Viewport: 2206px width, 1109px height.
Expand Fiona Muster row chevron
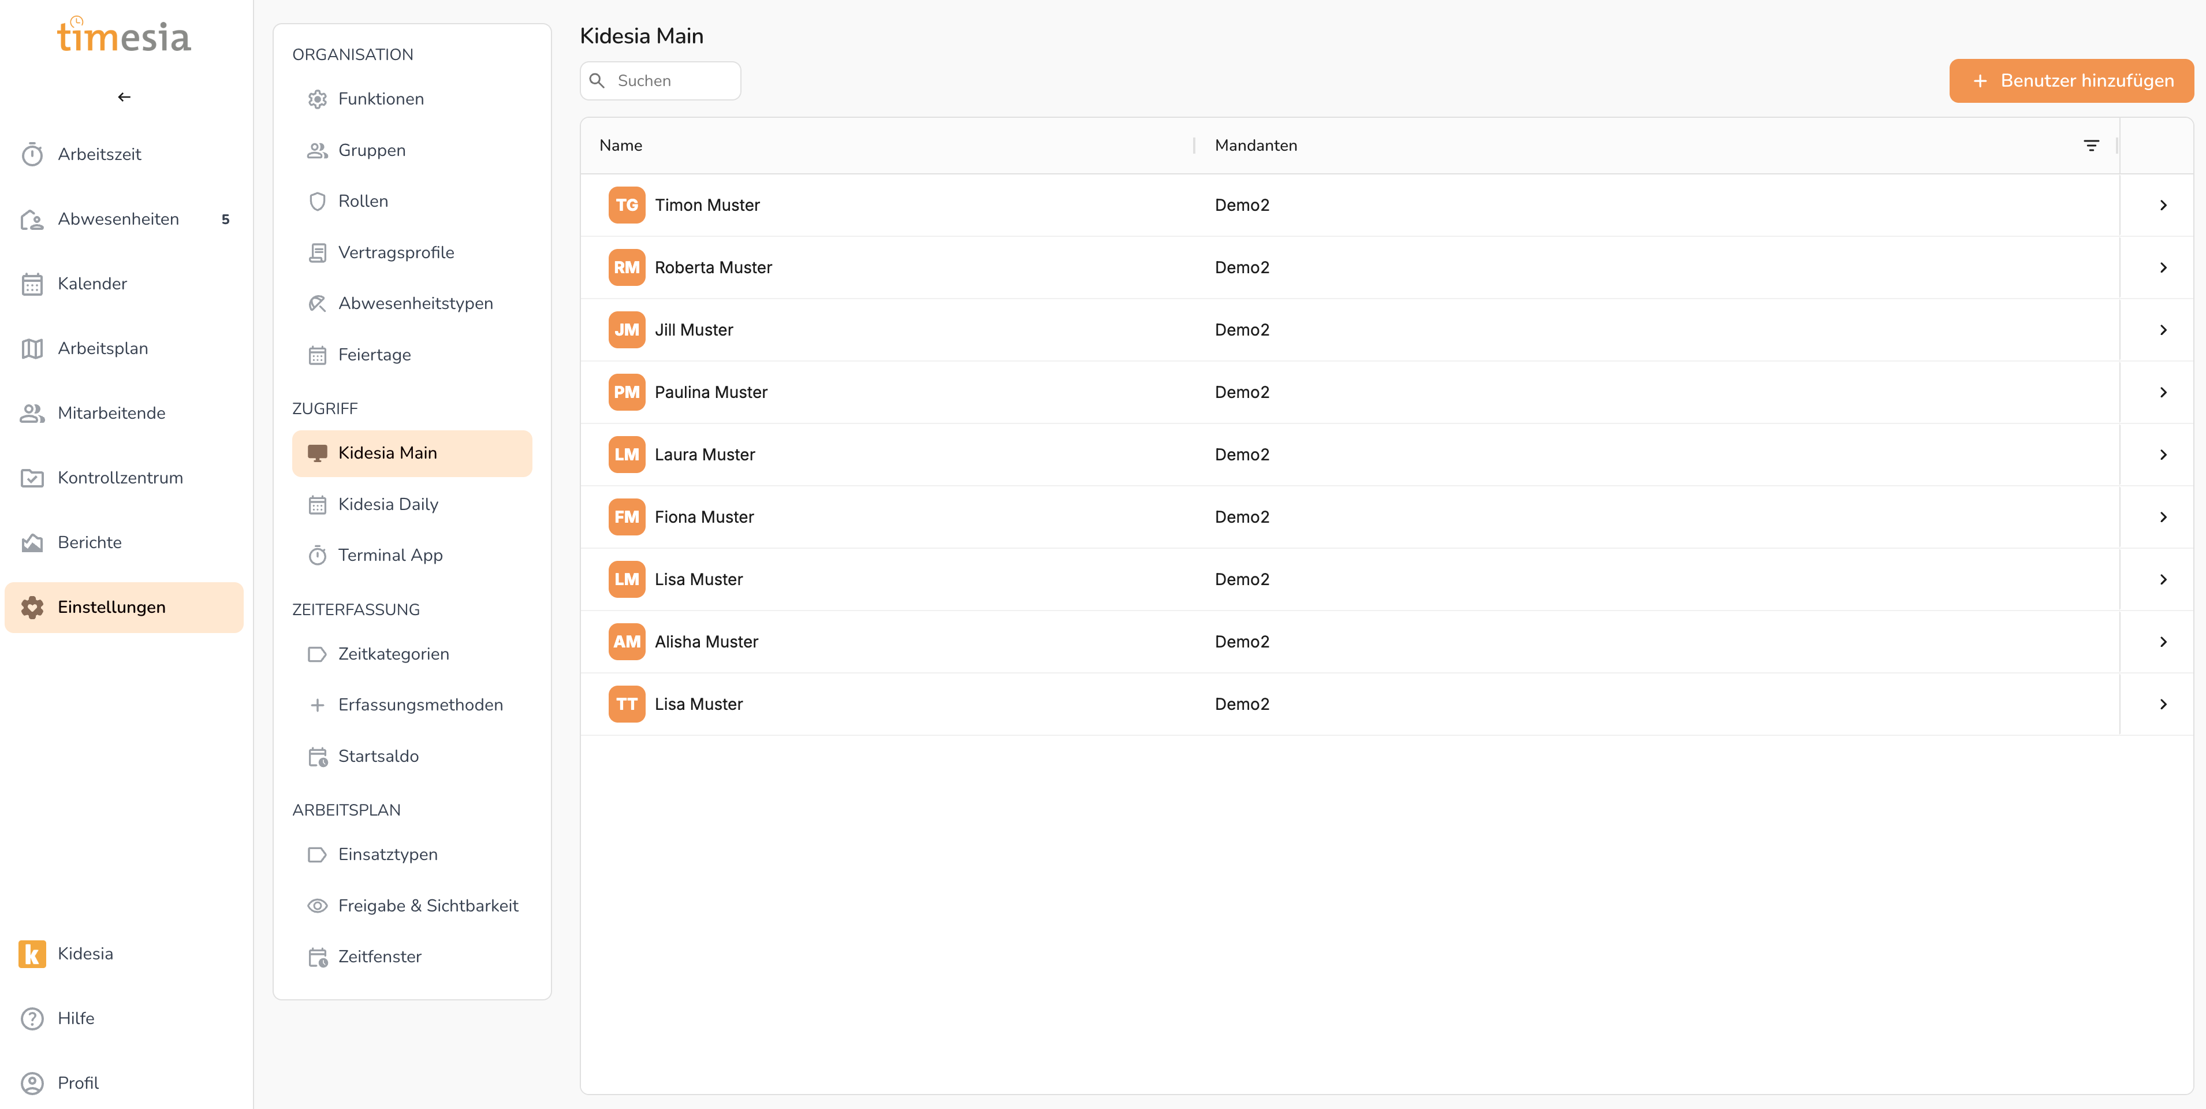[x=2163, y=518]
